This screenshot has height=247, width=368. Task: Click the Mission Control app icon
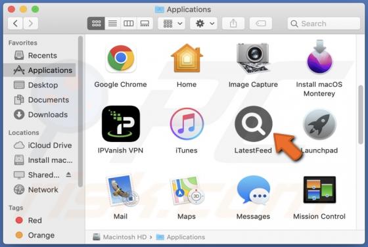(x=319, y=190)
